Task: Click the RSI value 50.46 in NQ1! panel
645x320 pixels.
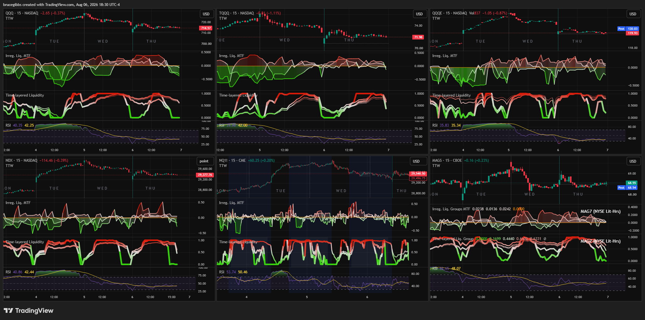Action: pyautogui.click(x=243, y=272)
